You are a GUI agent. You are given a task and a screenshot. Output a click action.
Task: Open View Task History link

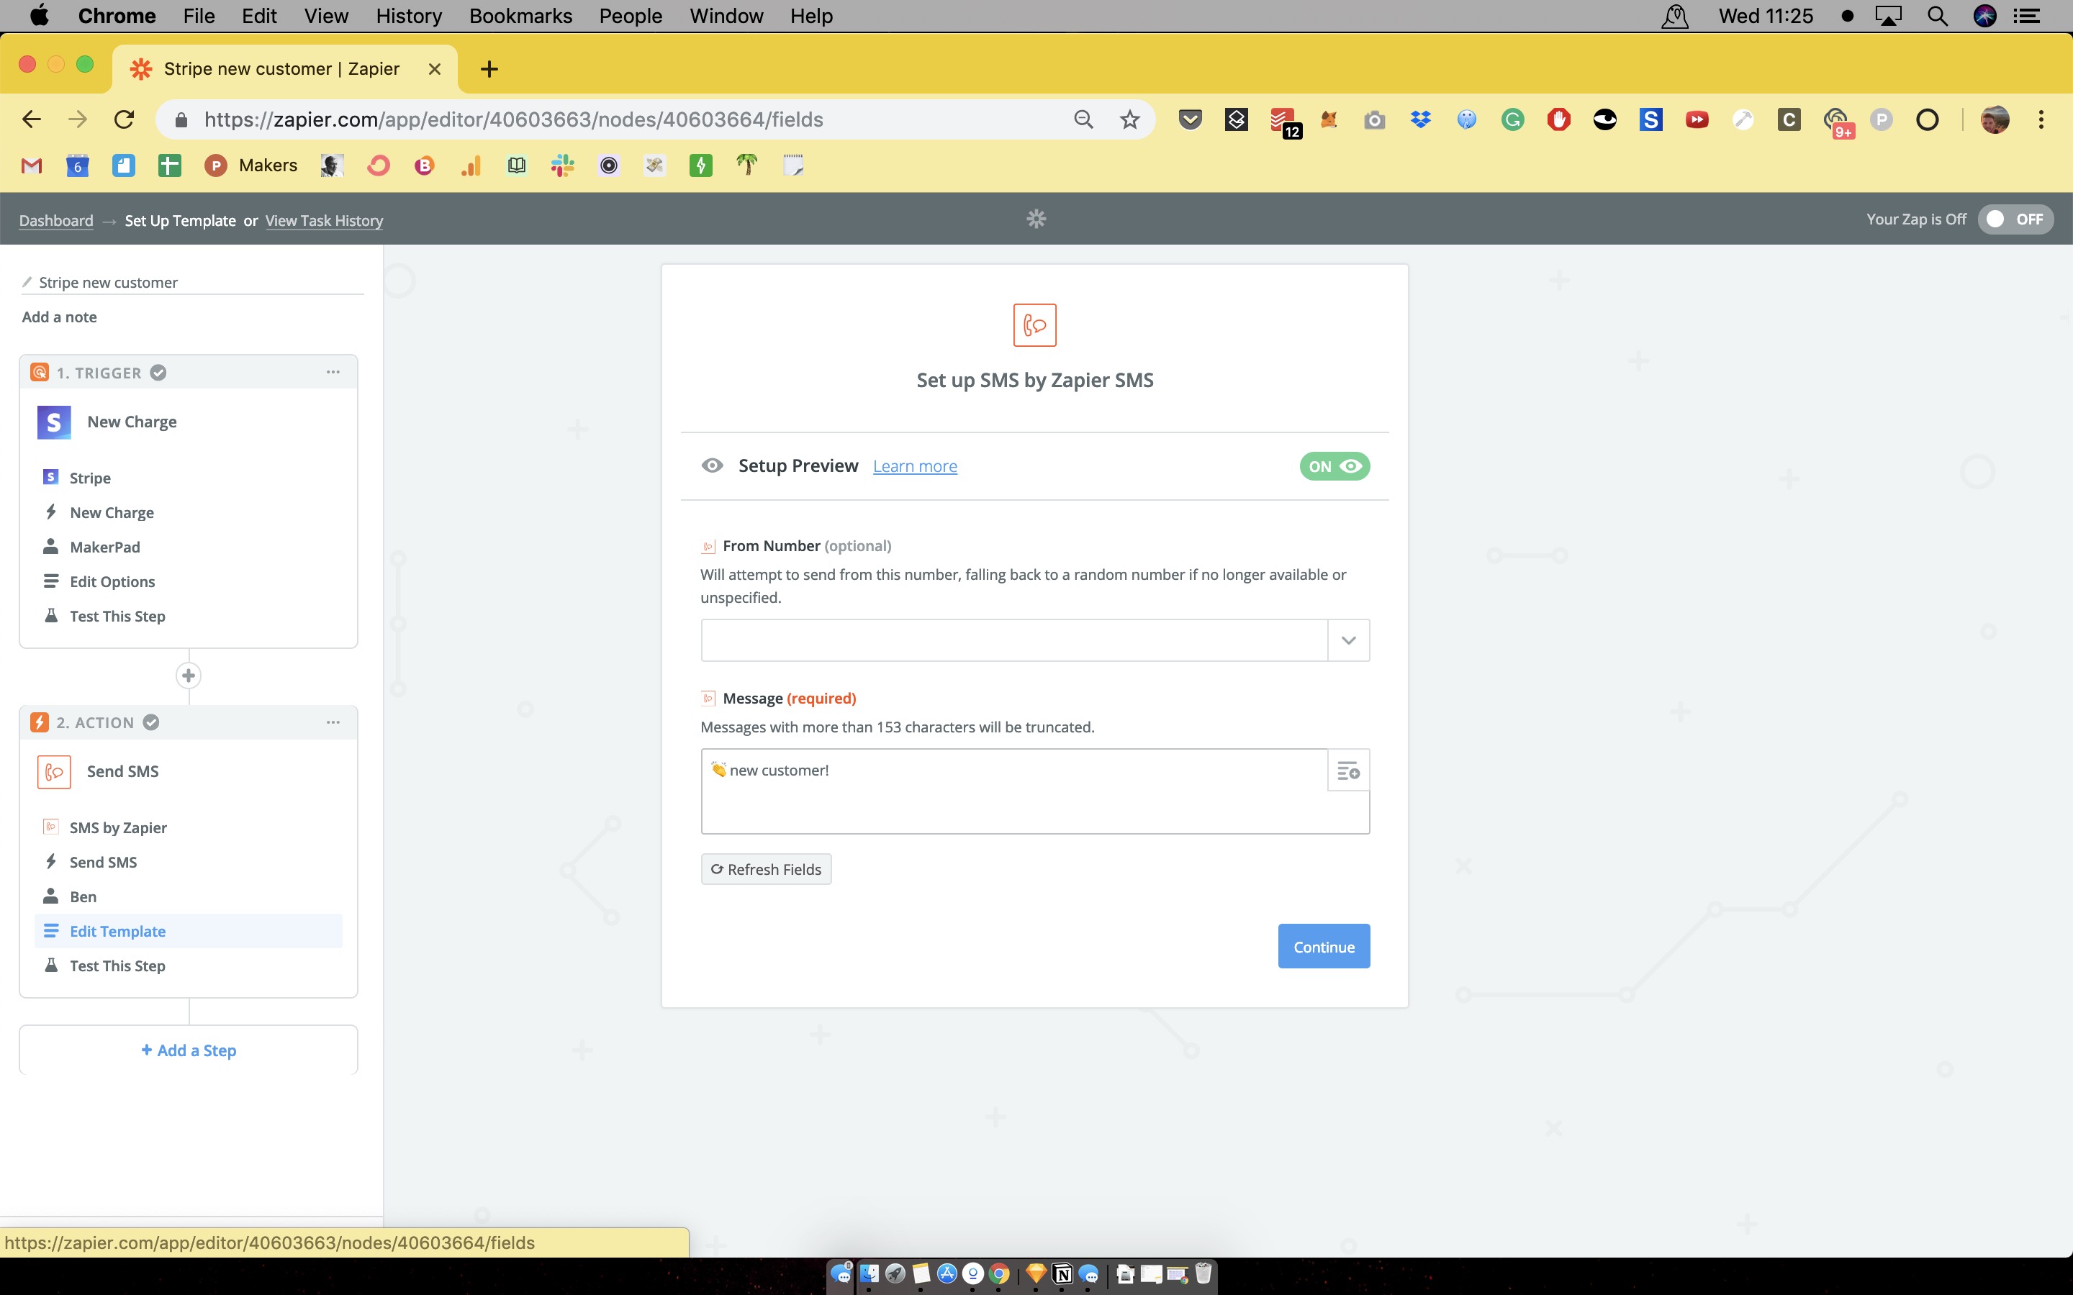(324, 220)
